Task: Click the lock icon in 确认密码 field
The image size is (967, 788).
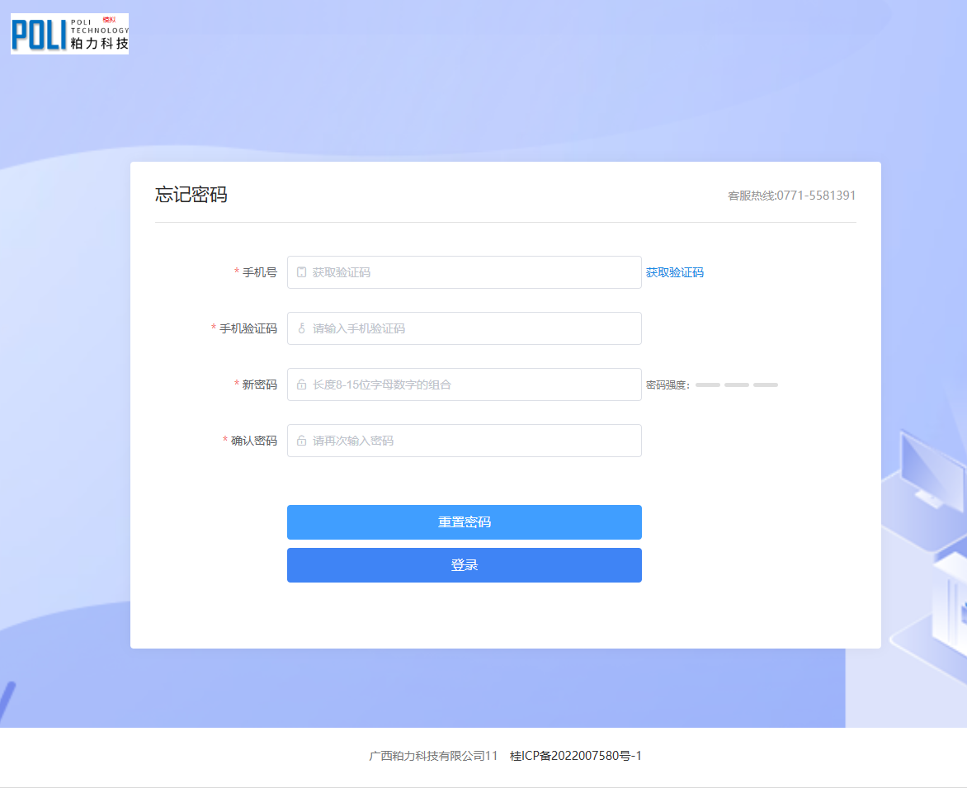Action: pyautogui.click(x=301, y=441)
